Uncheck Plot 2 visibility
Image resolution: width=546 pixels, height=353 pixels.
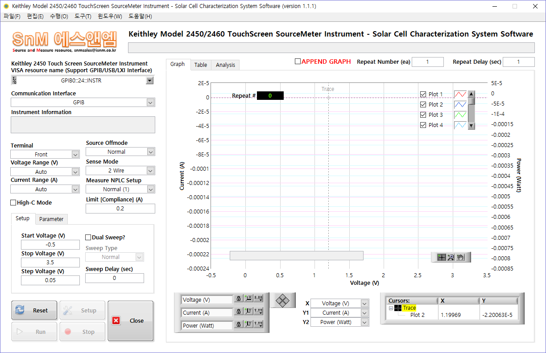[423, 104]
